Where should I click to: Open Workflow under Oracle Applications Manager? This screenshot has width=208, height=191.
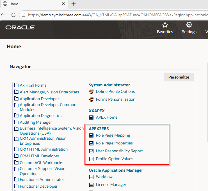point(104,177)
